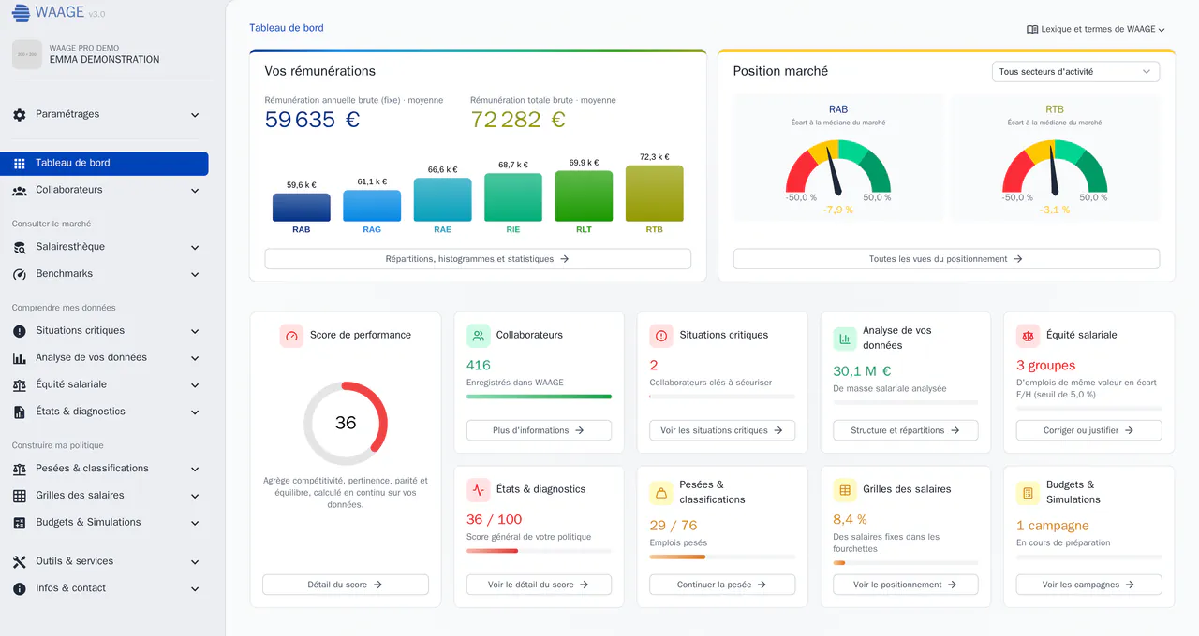Click the Collaborateurs people icon in sidebar

(x=20, y=191)
